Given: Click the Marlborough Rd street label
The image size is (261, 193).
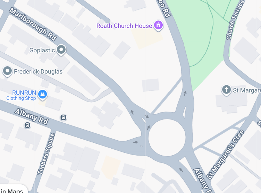Looking at the screenshot, I should pyautogui.click(x=33, y=24).
